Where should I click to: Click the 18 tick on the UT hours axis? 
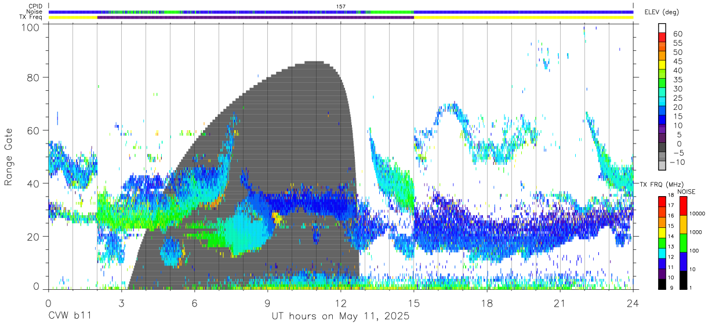click(486, 303)
